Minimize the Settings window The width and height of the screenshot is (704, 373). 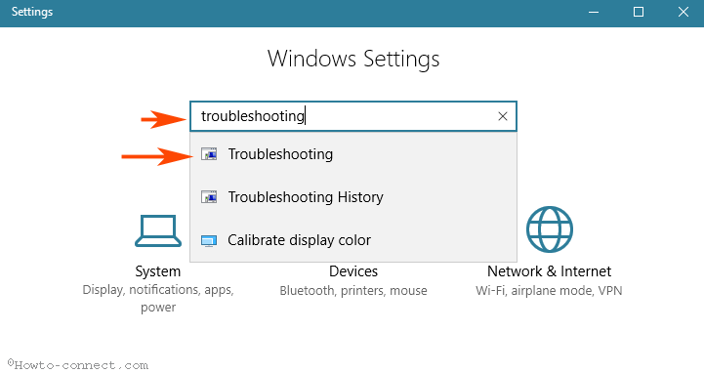(x=594, y=12)
